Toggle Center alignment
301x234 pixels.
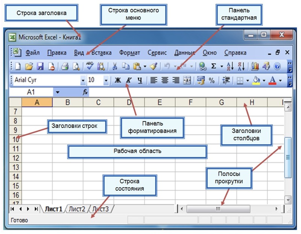pyautogui.click(x=165, y=80)
